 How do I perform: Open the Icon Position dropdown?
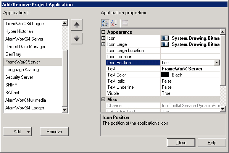point(217,63)
